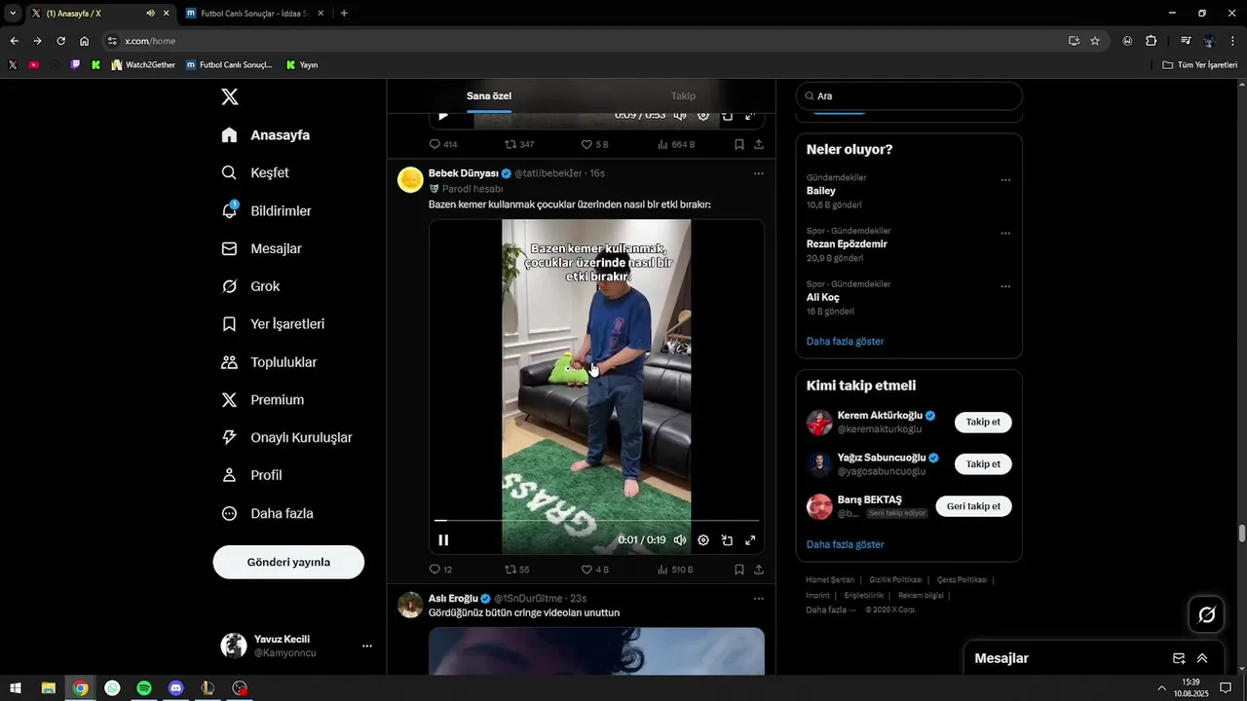Bookmark page with Chrome star icon

click(x=1095, y=41)
